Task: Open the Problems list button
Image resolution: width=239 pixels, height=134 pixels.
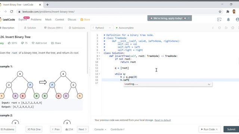Action: [x=7, y=129]
